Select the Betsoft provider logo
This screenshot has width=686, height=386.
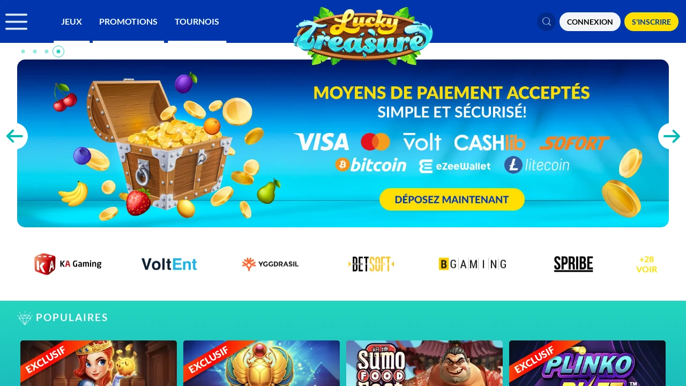coord(371,264)
